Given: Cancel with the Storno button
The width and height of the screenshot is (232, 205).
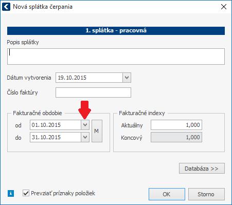Looking at the screenshot, I should (206, 194).
